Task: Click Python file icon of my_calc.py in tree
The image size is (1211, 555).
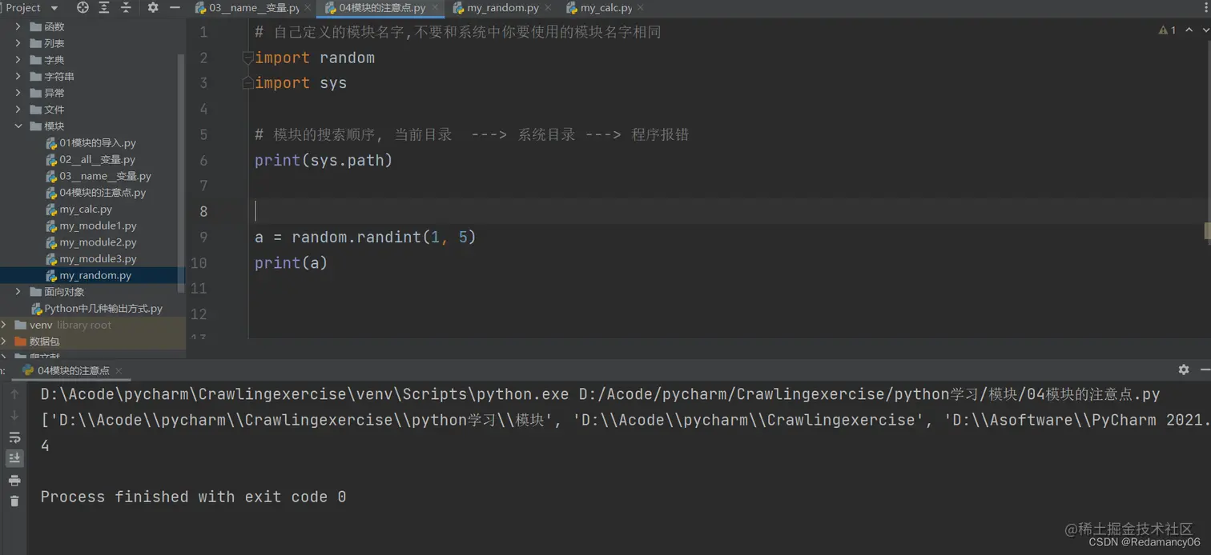Action: (x=51, y=210)
